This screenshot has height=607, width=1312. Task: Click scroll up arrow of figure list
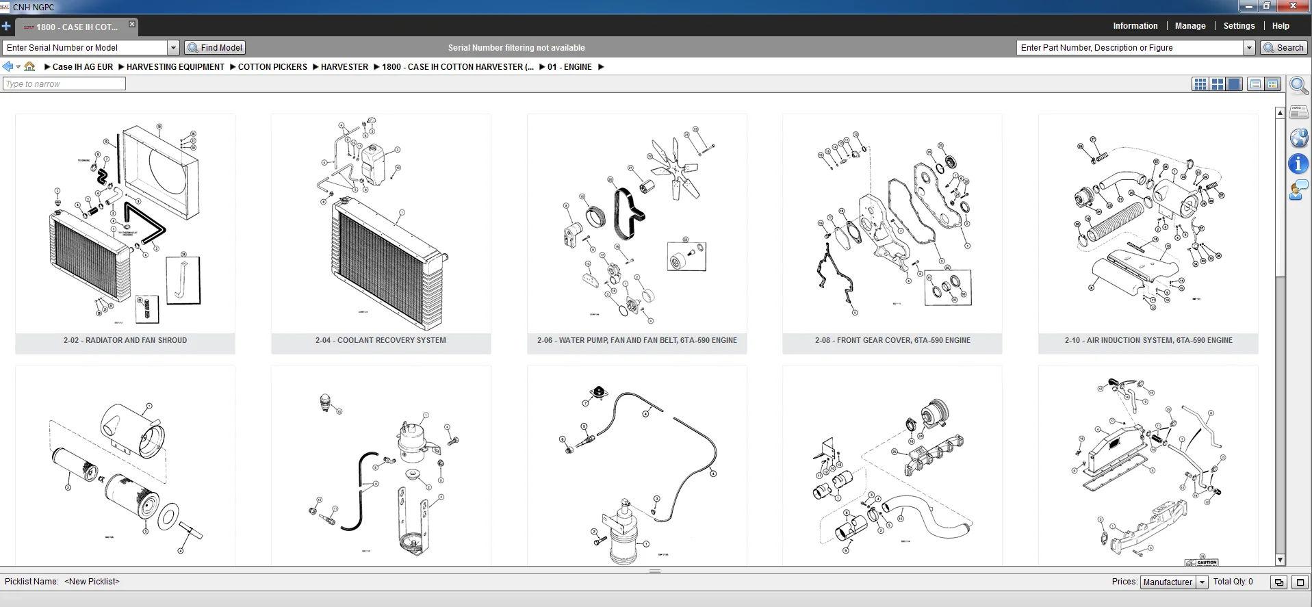(x=1281, y=113)
